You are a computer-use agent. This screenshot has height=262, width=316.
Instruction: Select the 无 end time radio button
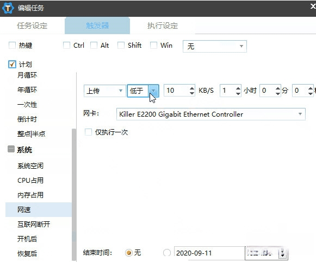click(129, 253)
